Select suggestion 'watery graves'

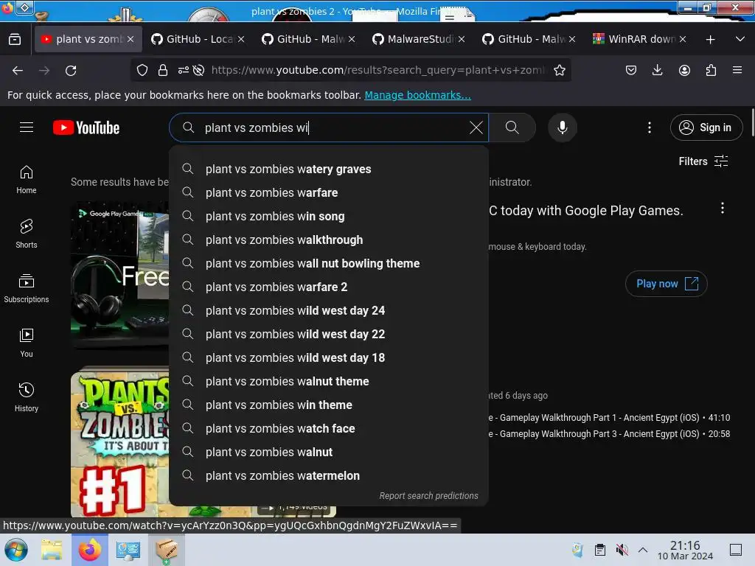329,169
